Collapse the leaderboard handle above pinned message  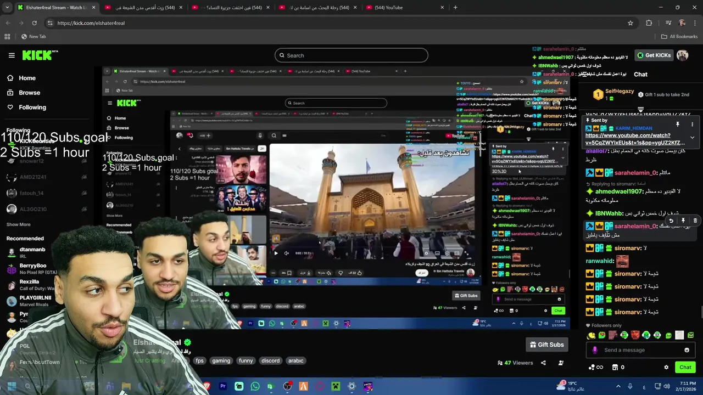pos(640,110)
